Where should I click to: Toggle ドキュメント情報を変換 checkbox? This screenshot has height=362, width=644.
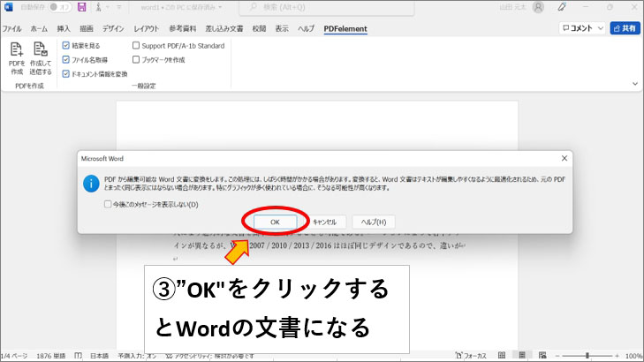(x=65, y=74)
